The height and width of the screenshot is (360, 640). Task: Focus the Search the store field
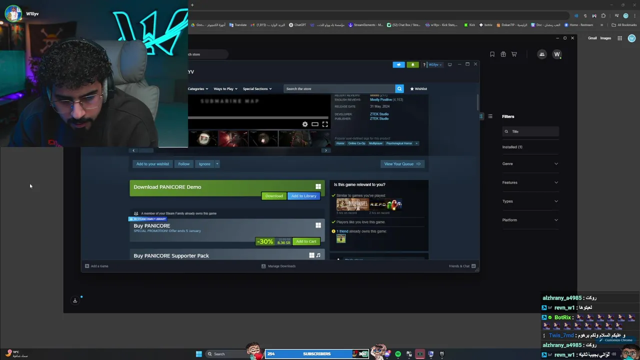[339, 88]
